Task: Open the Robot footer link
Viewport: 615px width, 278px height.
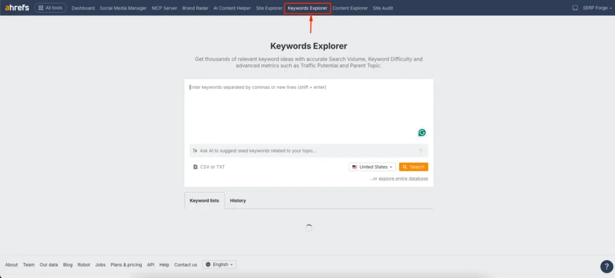Action: (x=84, y=265)
